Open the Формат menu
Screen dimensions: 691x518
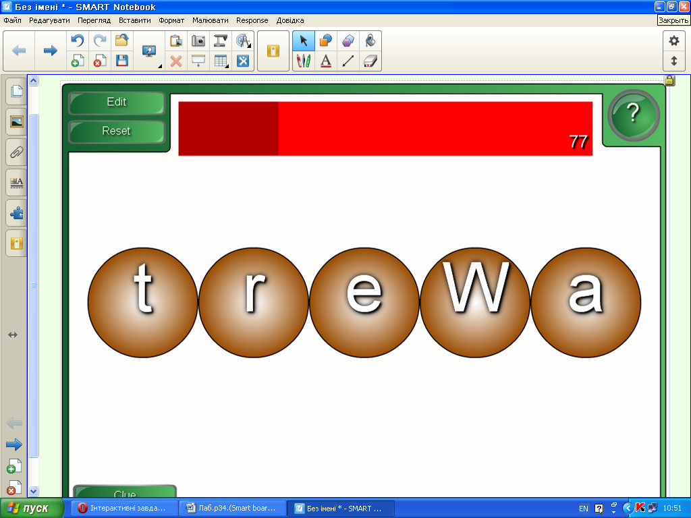pyautogui.click(x=171, y=20)
